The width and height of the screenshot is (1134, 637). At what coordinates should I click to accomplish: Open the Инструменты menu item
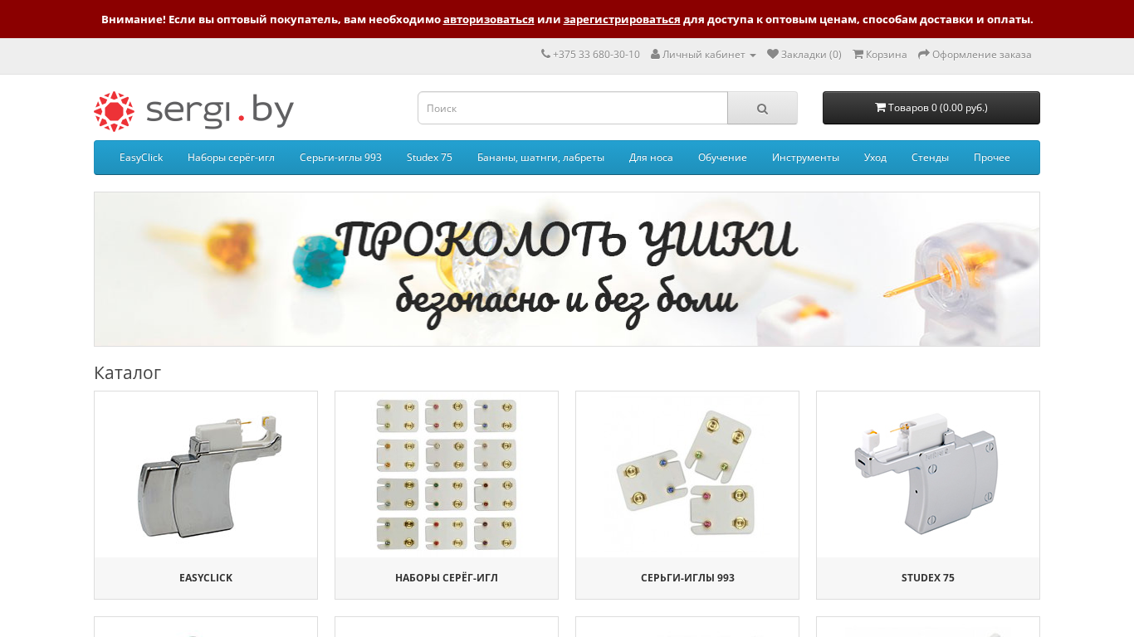(805, 158)
